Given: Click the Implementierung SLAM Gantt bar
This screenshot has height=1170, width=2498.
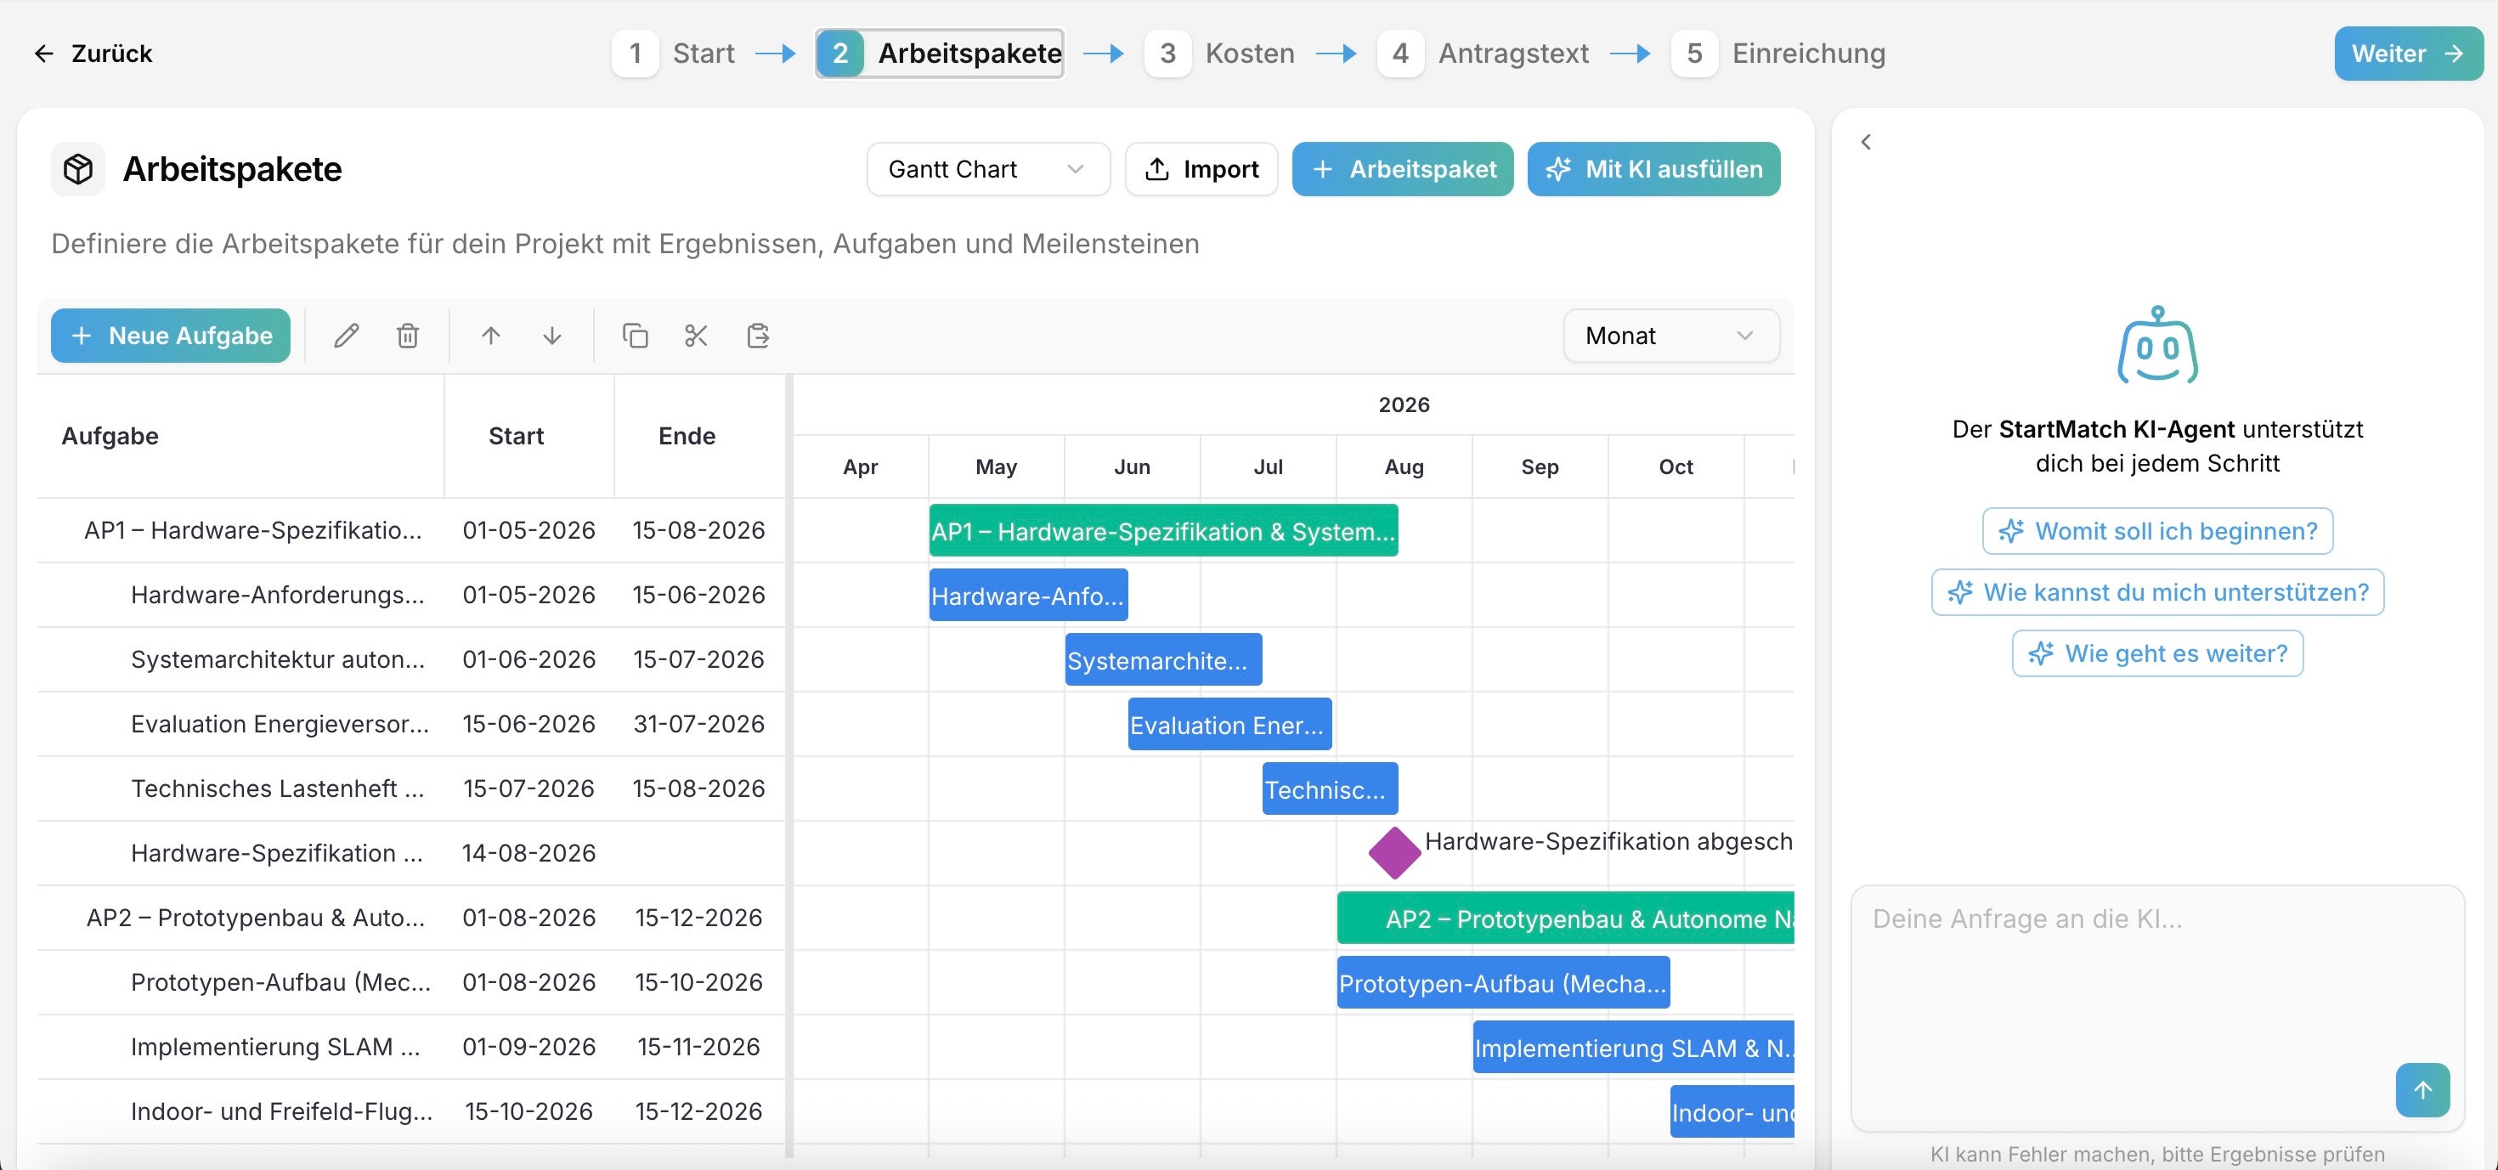Looking at the screenshot, I should coord(1633,1048).
